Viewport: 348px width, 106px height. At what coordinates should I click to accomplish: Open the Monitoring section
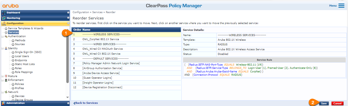pos(35,18)
